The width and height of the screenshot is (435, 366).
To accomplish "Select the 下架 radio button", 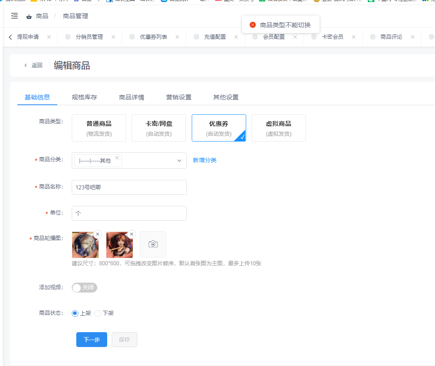I will [x=98, y=314].
